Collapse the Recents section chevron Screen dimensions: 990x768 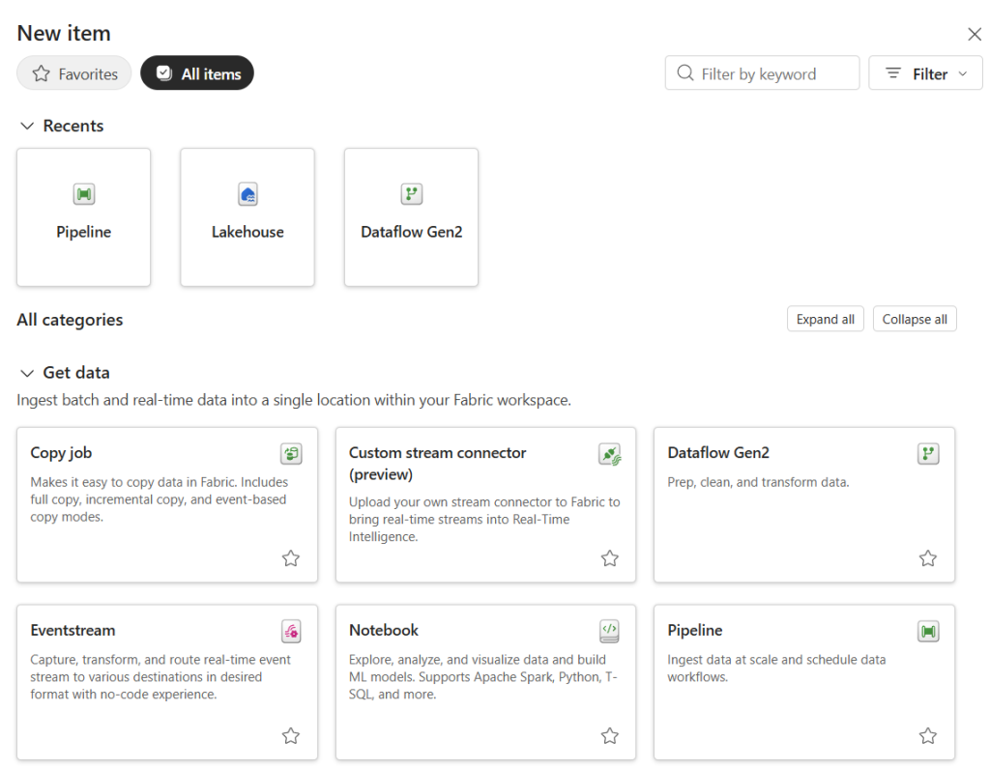point(27,127)
